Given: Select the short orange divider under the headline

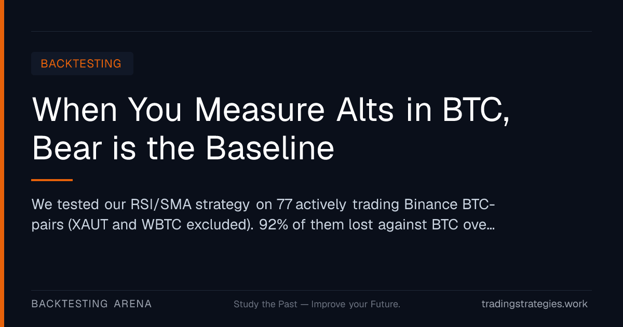Looking at the screenshot, I should (x=52, y=180).
